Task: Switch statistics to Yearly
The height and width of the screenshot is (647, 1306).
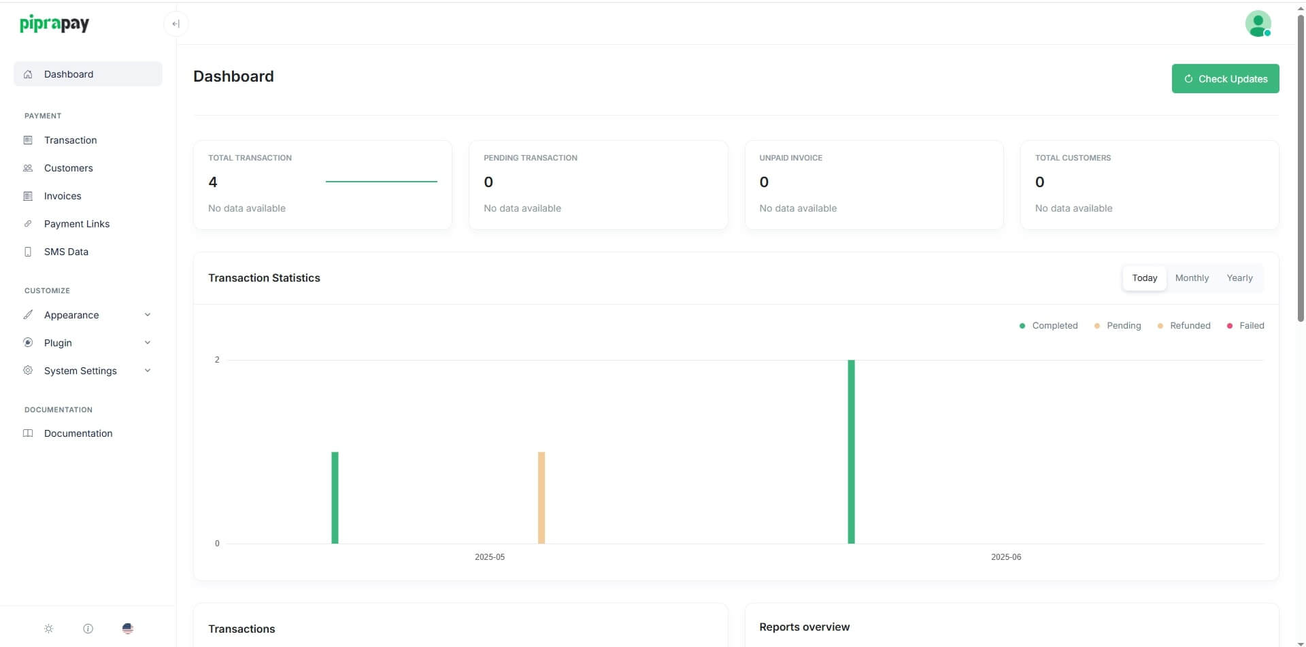Action: click(x=1239, y=278)
